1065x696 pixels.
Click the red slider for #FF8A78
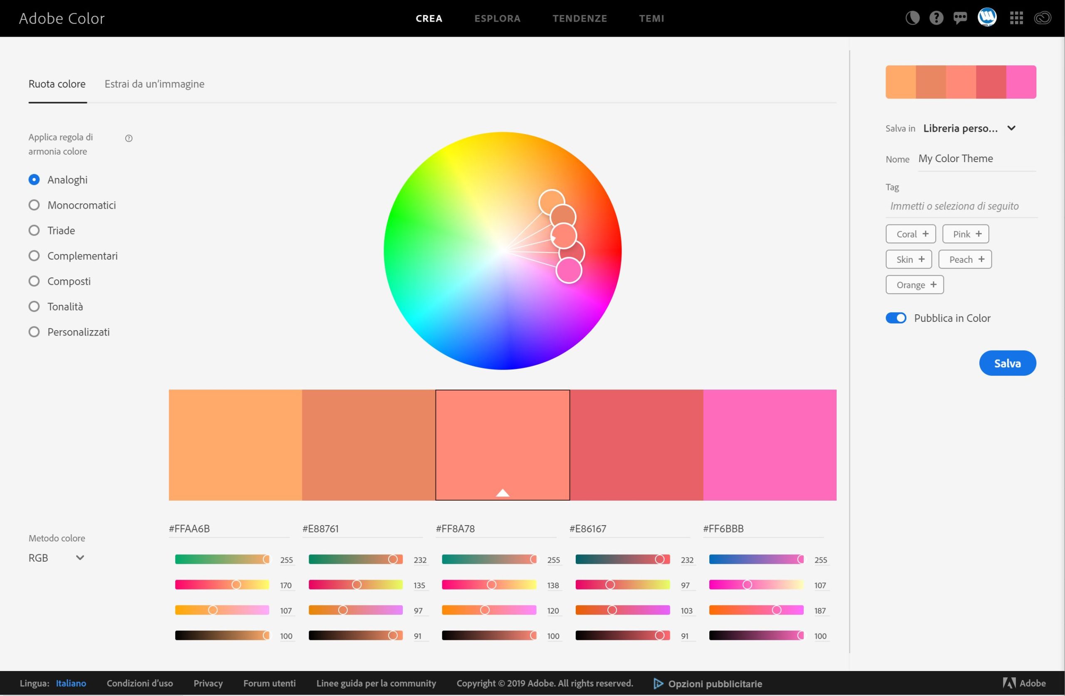489,559
